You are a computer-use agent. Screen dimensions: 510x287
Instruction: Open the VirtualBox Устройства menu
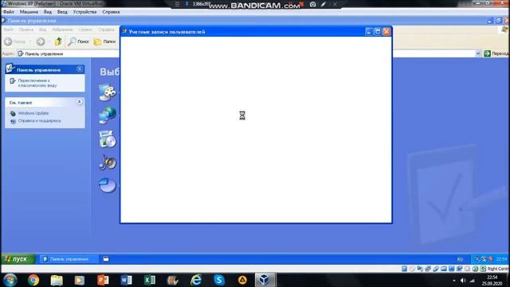click(84, 12)
